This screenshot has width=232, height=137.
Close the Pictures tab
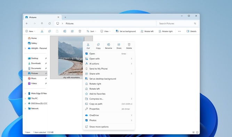[x=58, y=17]
